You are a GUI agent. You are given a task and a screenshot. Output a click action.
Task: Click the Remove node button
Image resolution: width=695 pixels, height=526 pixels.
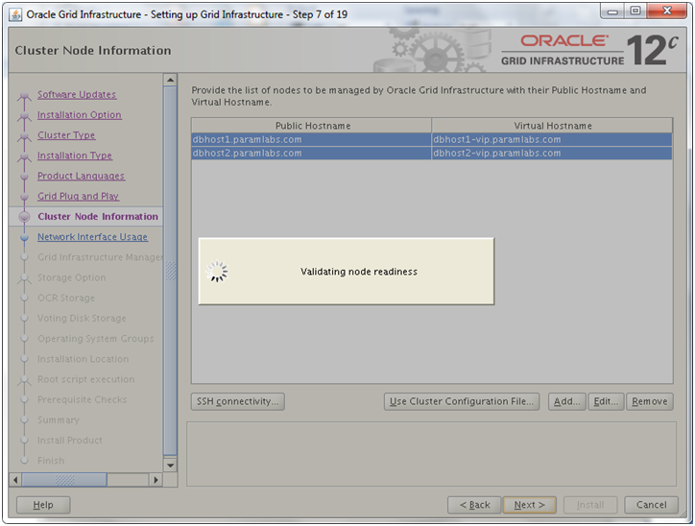click(x=650, y=401)
